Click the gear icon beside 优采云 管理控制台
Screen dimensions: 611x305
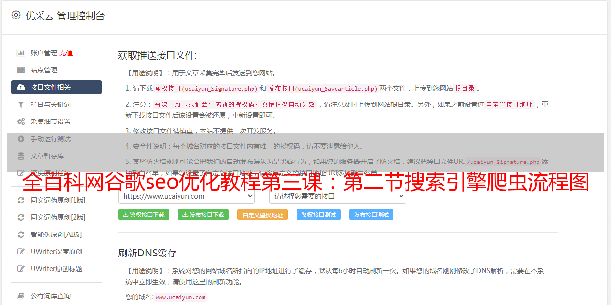pyautogui.click(x=16, y=15)
